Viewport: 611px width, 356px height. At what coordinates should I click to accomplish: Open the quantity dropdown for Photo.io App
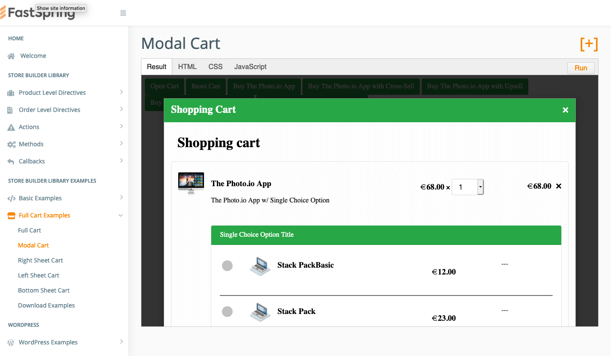480,187
